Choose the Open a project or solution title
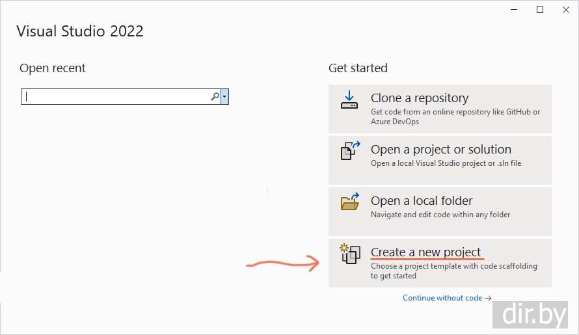The image size is (579, 335). click(x=440, y=150)
